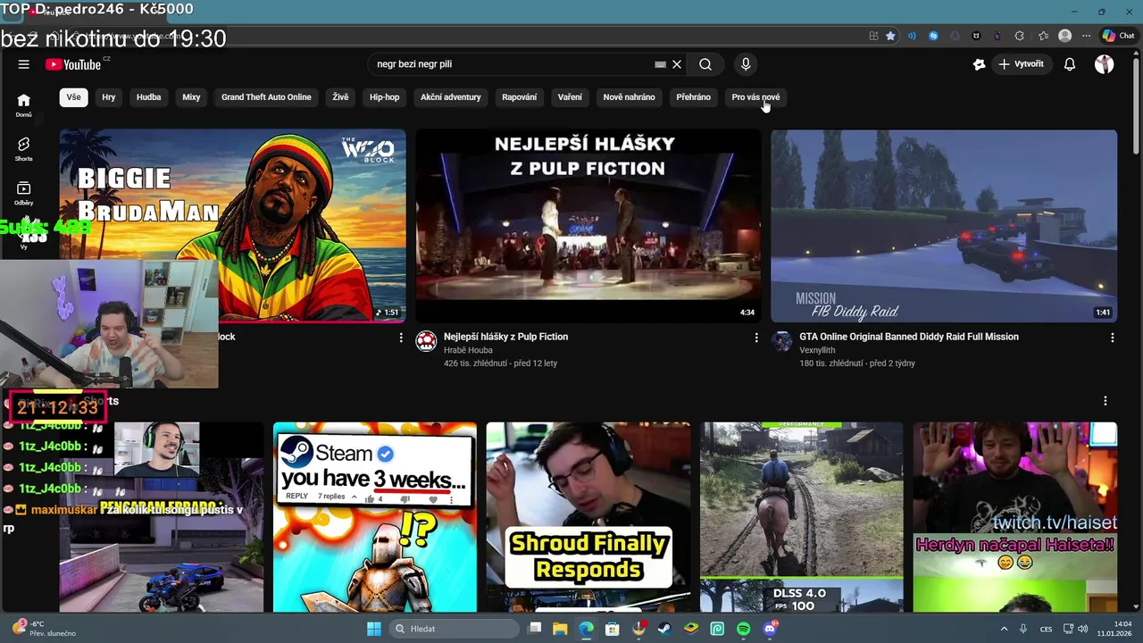Favorite this page with star icon
The width and height of the screenshot is (1143, 643).
(x=890, y=36)
